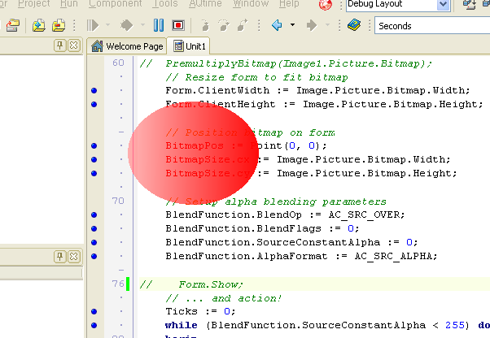The width and height of the screenshot is (490, 338).
Task: Close the lower left docked panel
Action: point(72,257)
